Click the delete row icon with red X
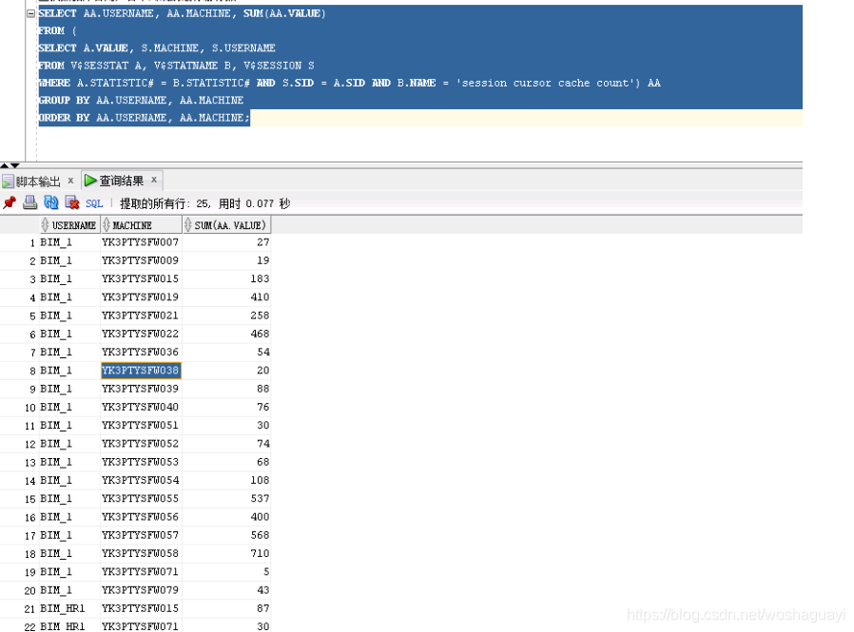The image size is (854, 632). click(x=72, y=203)
